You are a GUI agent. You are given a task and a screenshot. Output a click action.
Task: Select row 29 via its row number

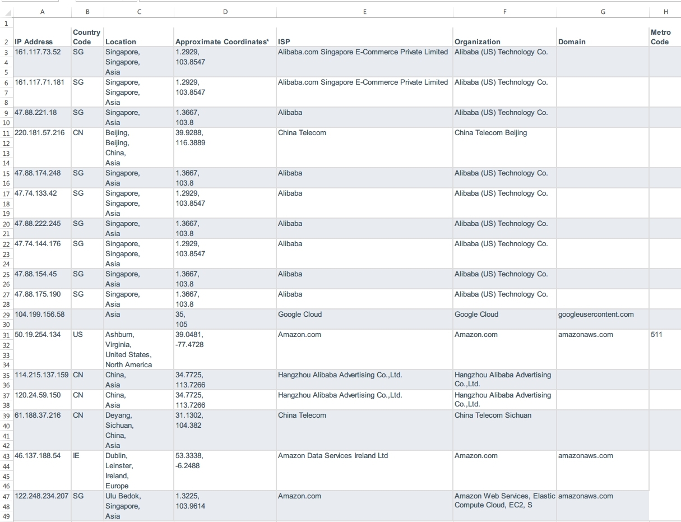[6, 315]
